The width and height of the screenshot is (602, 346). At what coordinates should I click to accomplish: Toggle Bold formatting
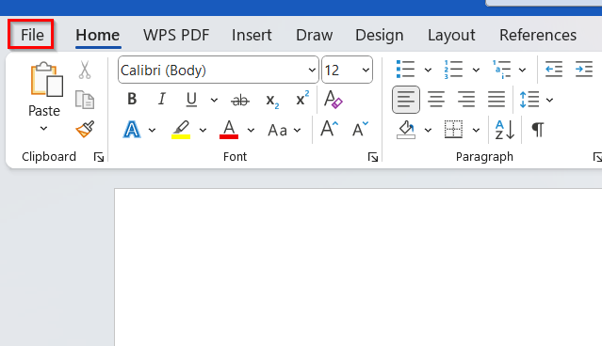pos(132,100)
